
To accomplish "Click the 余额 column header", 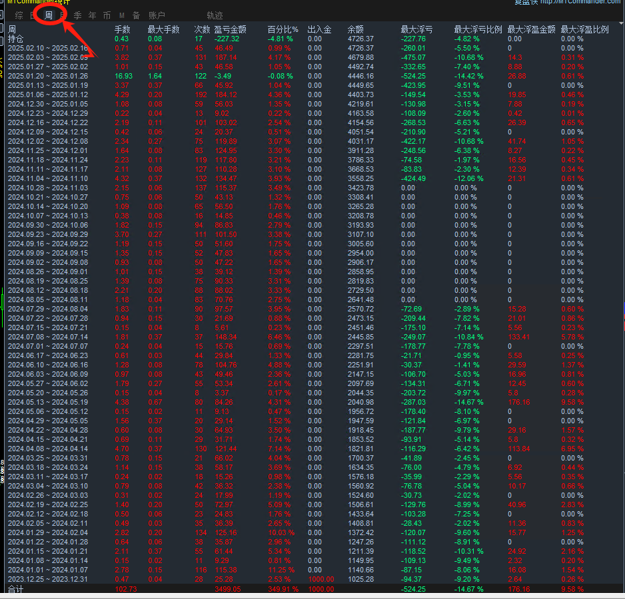I will (x=356, y=29).
